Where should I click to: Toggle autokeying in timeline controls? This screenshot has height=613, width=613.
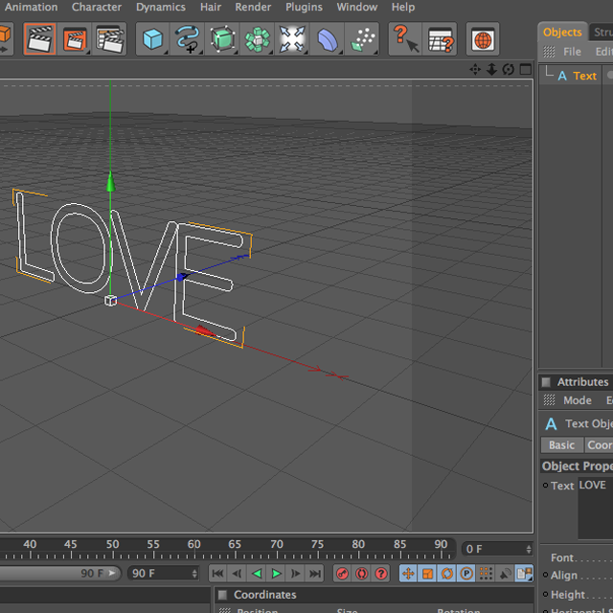361,574
